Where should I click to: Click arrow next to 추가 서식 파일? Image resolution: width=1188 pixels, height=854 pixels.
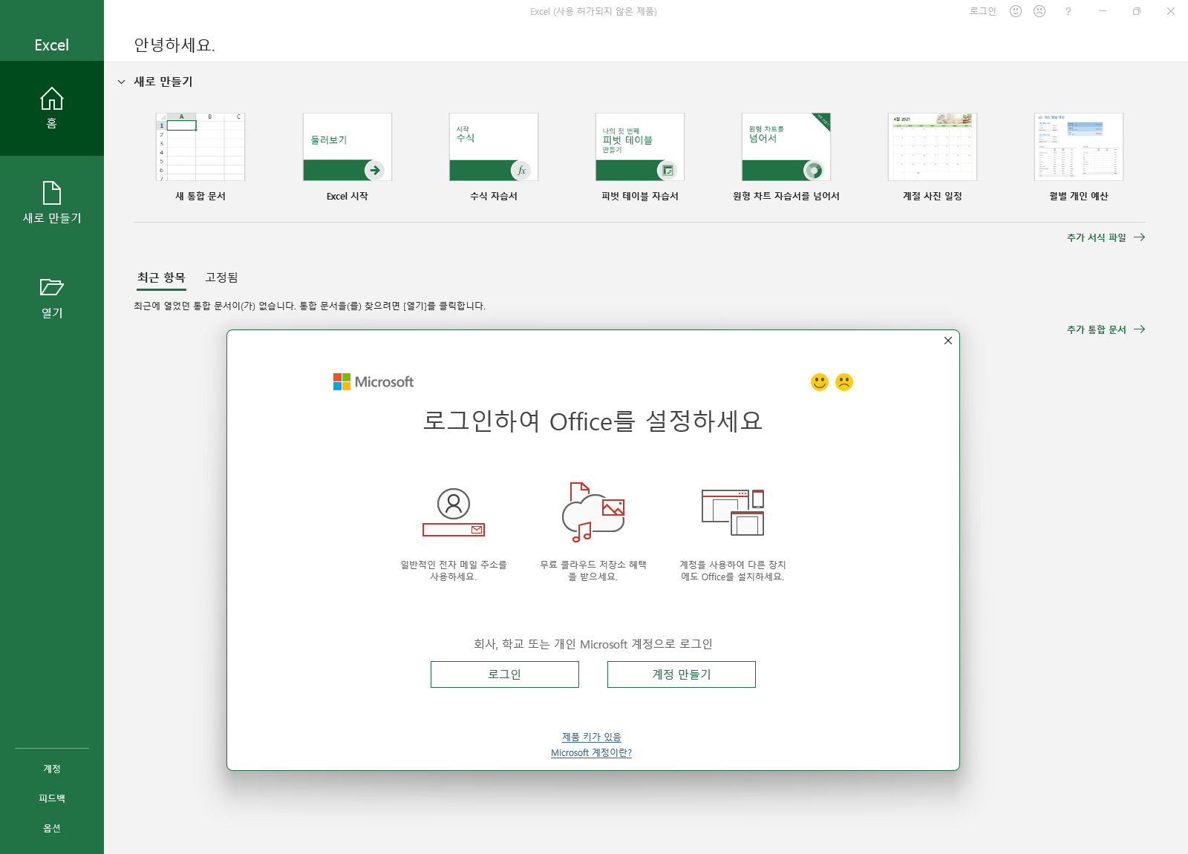click(x=1140, y=237)
